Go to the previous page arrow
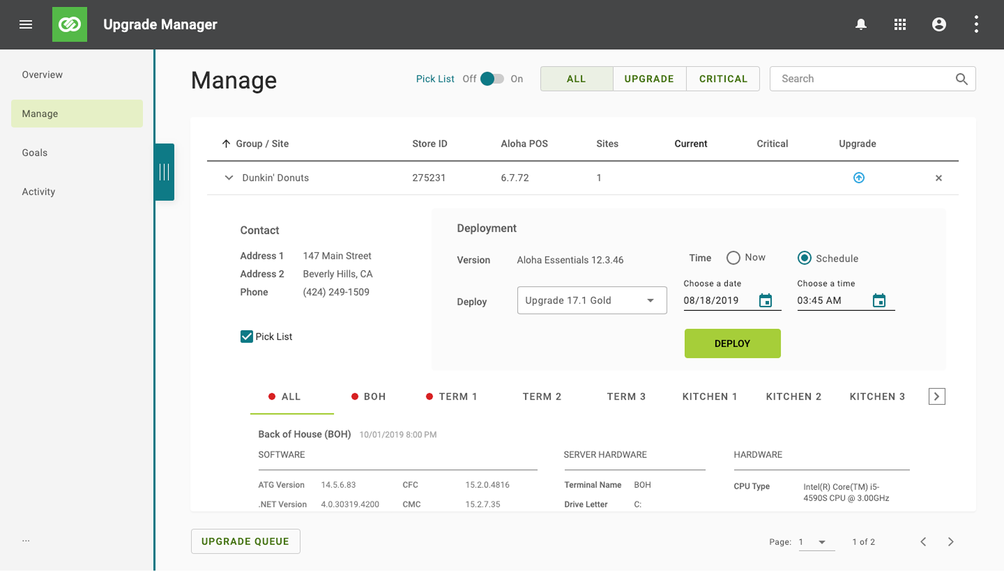The image size is (1004, 572). pos(923,542)
